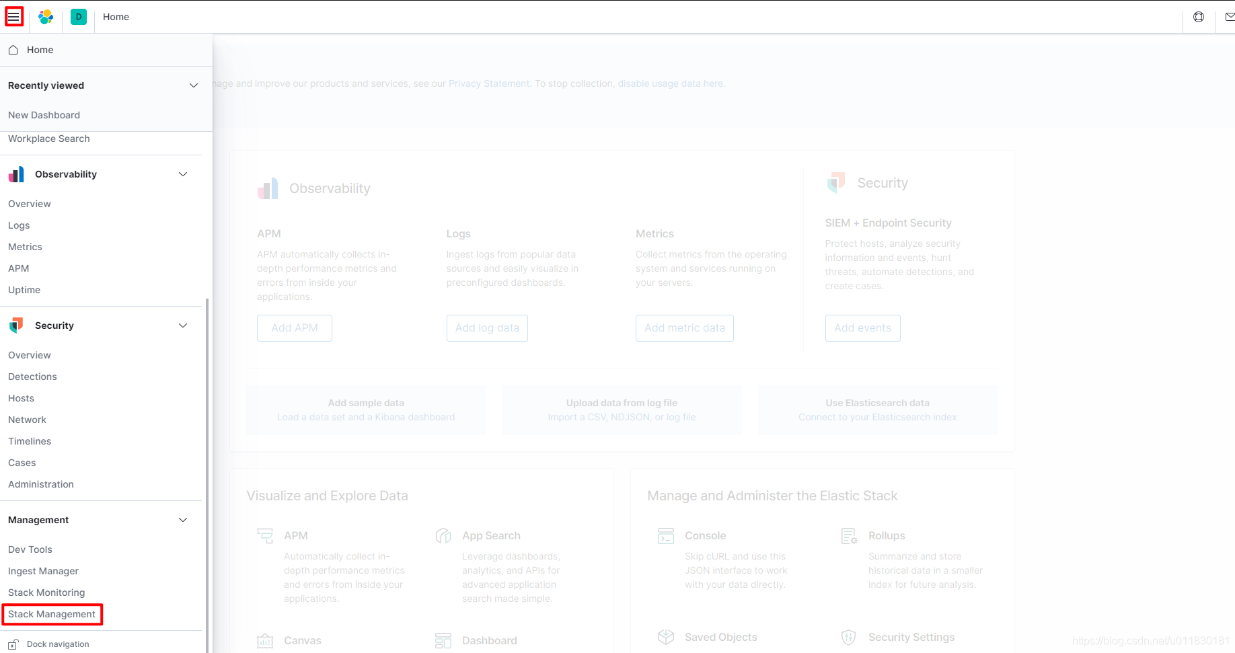Image resolution: width=1235 pixels, height=653 pixels.
Task: Click the Saved Objects title
Action: (x=720, y=637)
